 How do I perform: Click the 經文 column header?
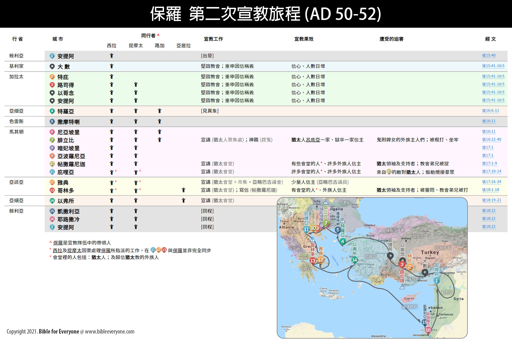pos(490,39)
